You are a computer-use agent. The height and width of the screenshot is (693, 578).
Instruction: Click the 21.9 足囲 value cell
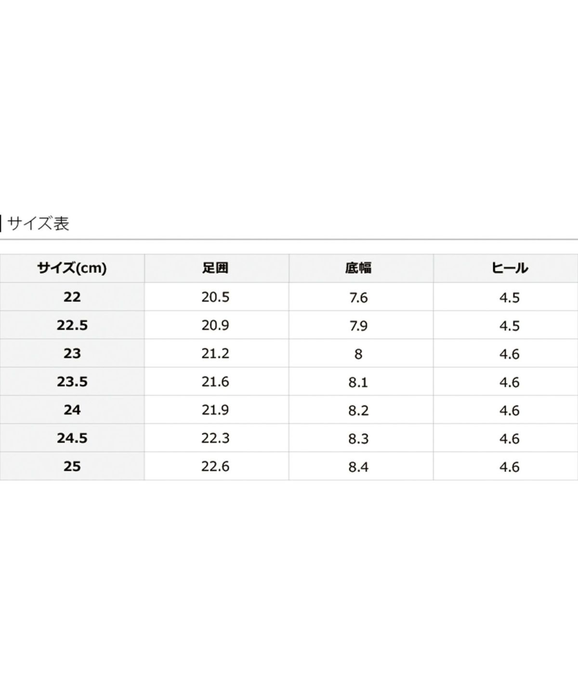click(x=215, y=410)
